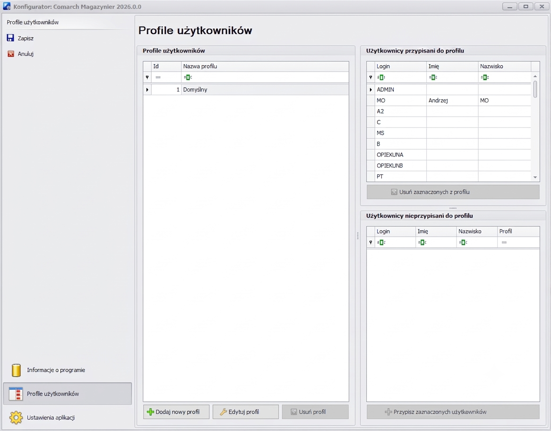This screenshot has width=551, height=431.
Task: Click Usuń zaznaczonych z profilu
Action: click(x=453, y=192)
